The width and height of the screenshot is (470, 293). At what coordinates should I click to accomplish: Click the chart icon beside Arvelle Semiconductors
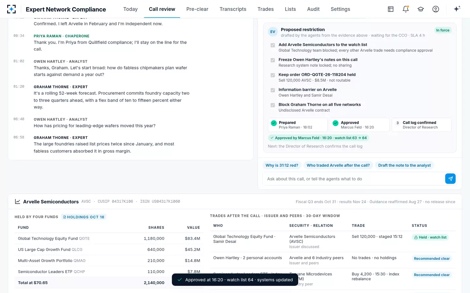click(x=18, y=202)
